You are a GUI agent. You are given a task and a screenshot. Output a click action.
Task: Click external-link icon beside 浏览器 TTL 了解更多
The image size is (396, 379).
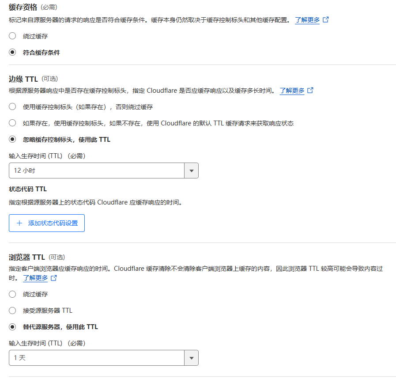pos(54,278)
